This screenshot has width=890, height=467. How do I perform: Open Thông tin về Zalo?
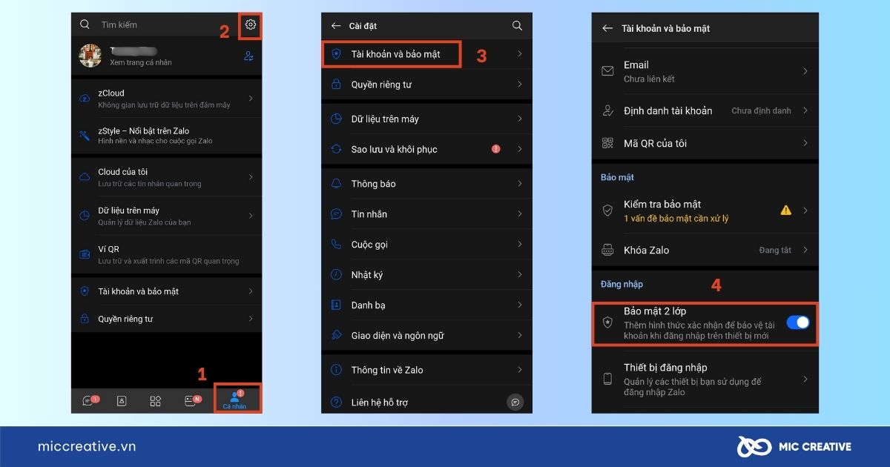(x=427, y=370)
